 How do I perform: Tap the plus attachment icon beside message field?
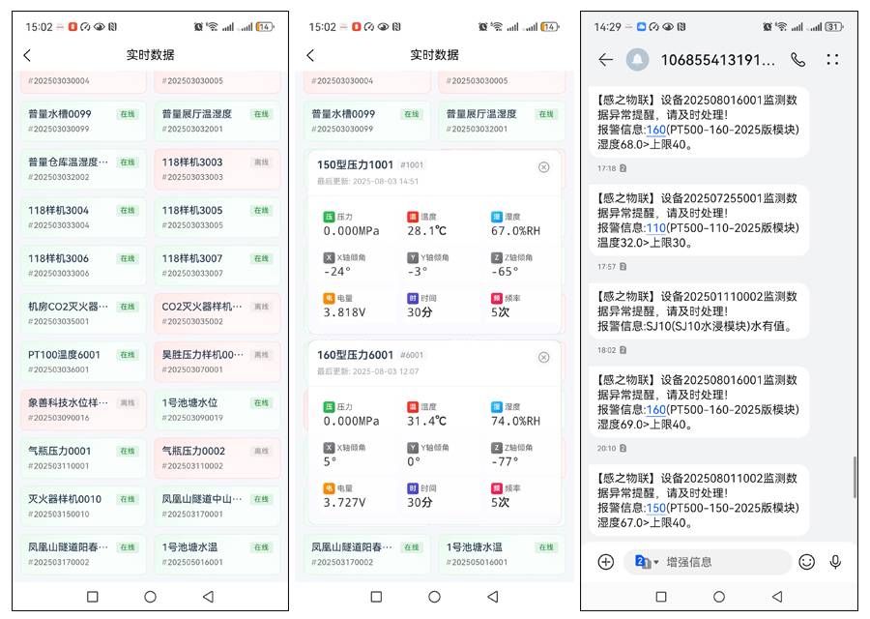point(606,562)
